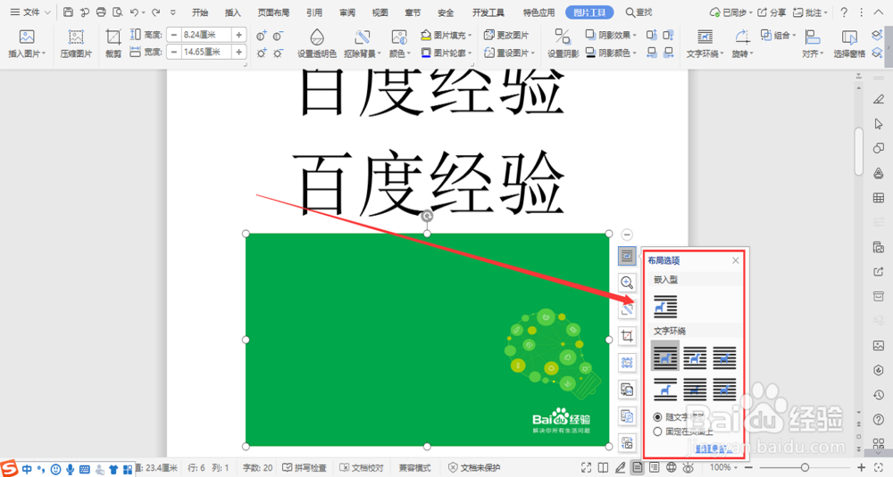The height and width of the screenshot is (477, 893).
Task: Increase picture contrast with the top plus icon
Action: (261, 36)
